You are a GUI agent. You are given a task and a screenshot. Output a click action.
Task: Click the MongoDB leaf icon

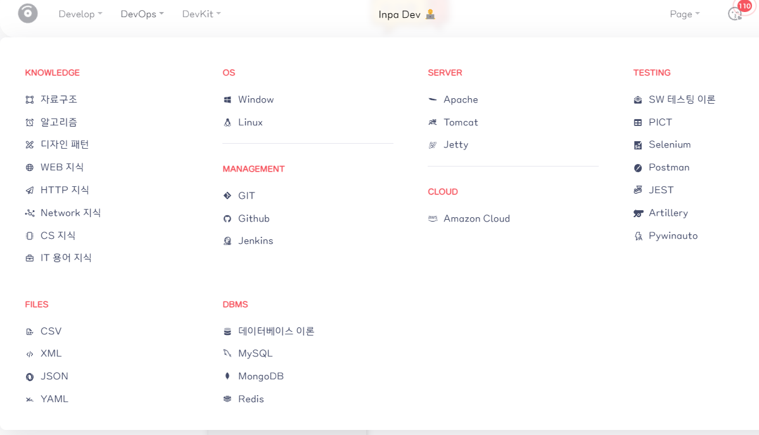coord(227,376)
